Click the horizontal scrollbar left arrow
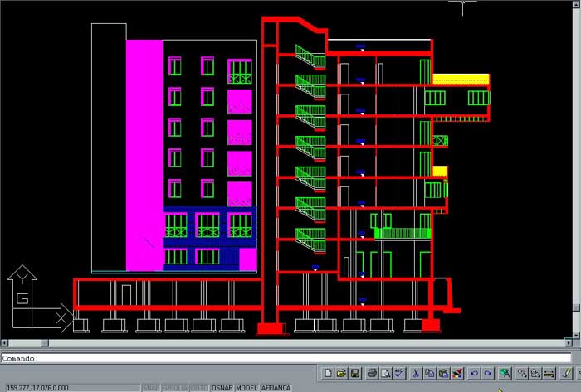 pyautogui.click(x=4, y=343)
